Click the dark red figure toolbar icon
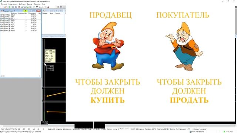Screen dimensions: 237x133 (49, 7)
